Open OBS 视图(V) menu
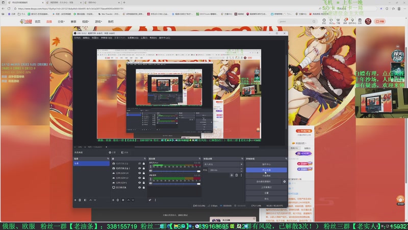This screenshot has height=230, width=408. (x=95, y=38)
